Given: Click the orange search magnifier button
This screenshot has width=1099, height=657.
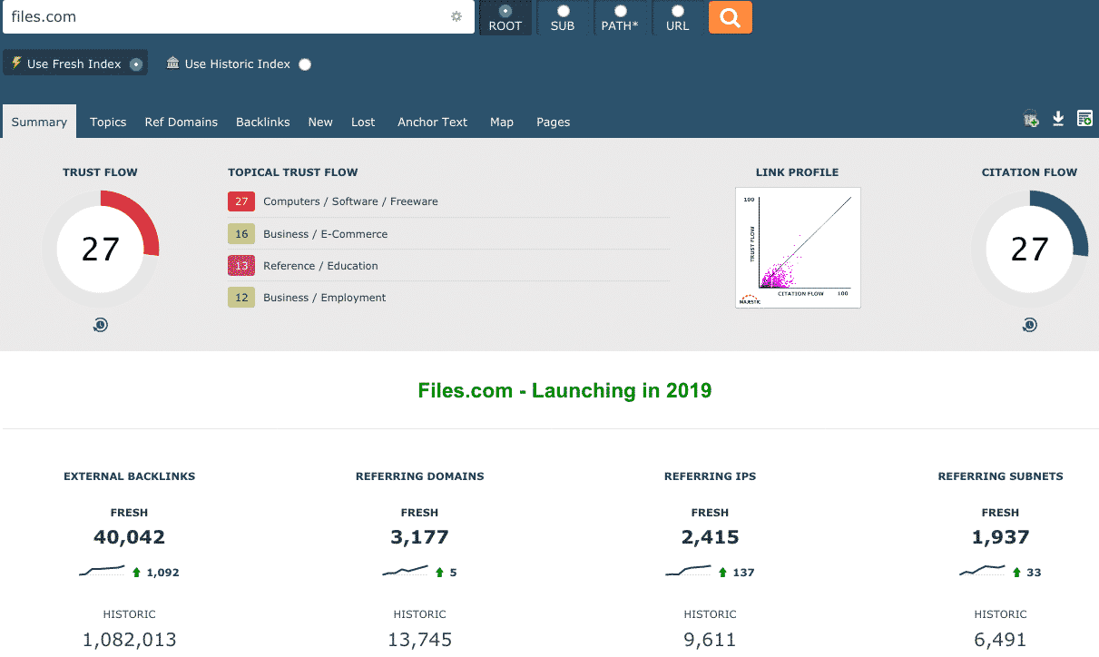Looking at the screenshot, I should pos(730,17).
